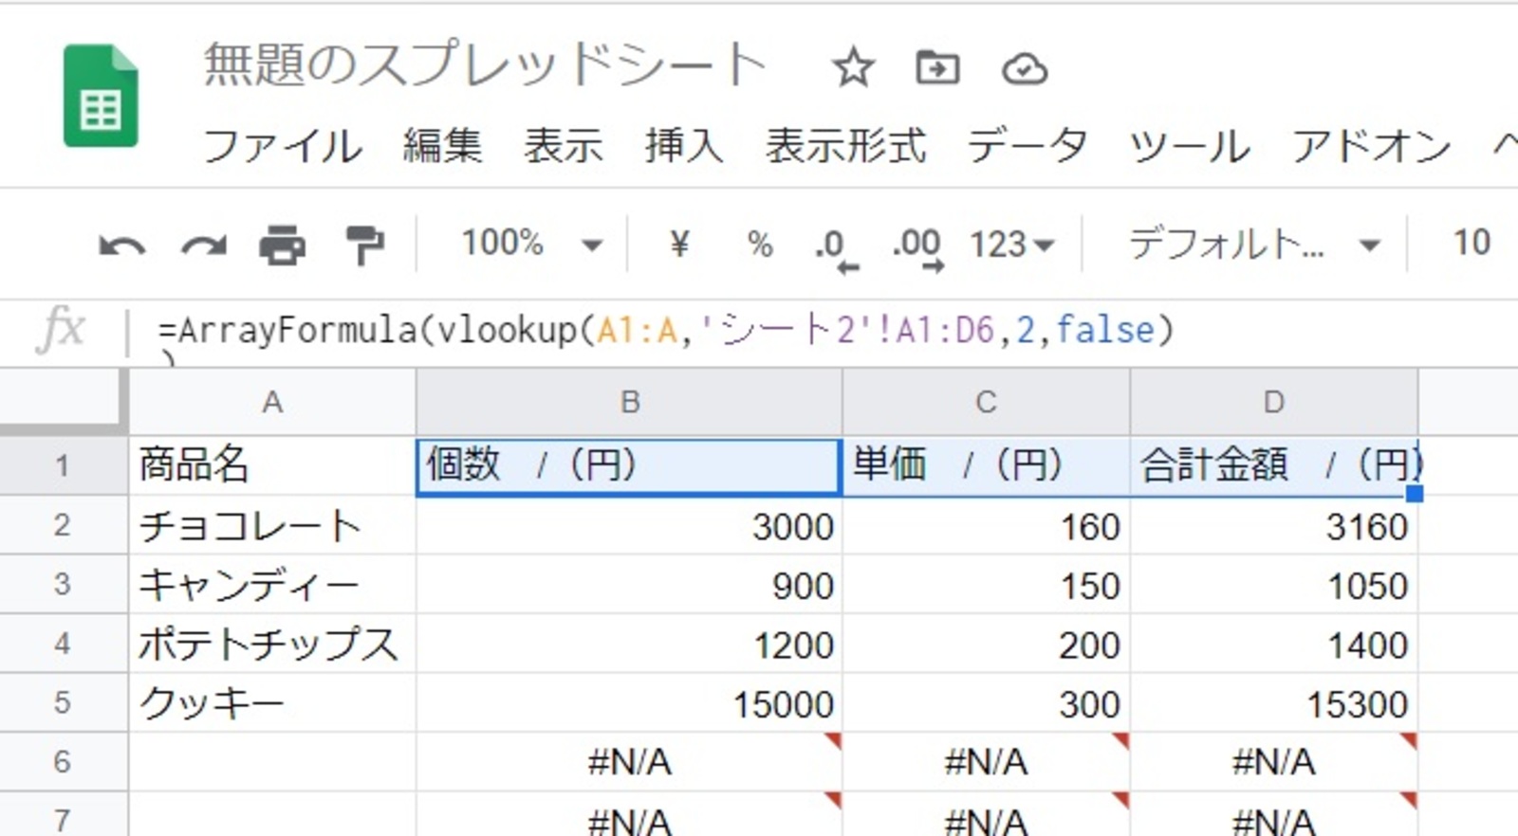Select cell クッキー
The height and width of the screenshot is (836, 1518).
pyautogui.click(x=272, y=702)
